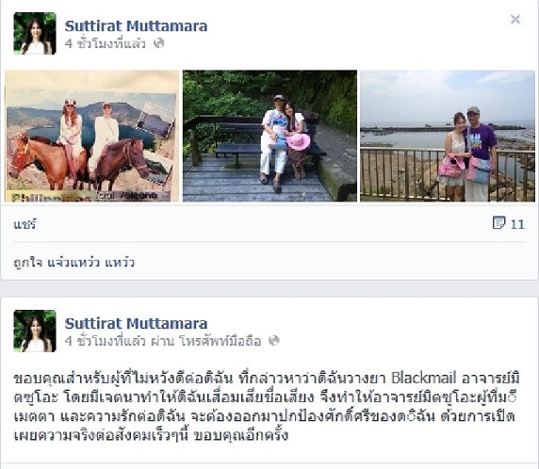
Task: Click first post's globe public privacy icon
Action: [159, 43]
